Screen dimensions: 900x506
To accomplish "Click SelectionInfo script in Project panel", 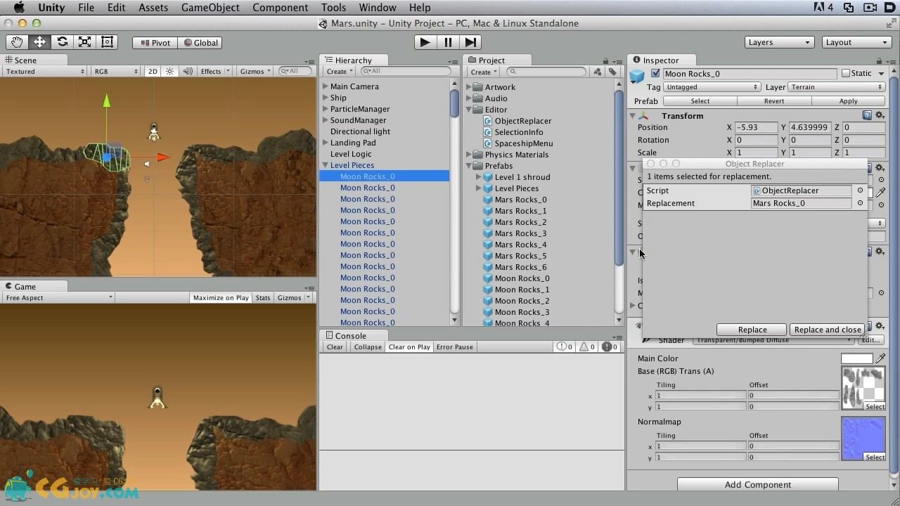I will 518,132.
